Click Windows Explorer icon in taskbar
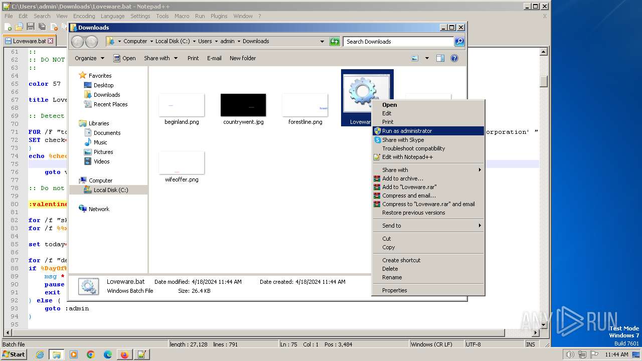This screenshot has height=361, width=642. 57,354
